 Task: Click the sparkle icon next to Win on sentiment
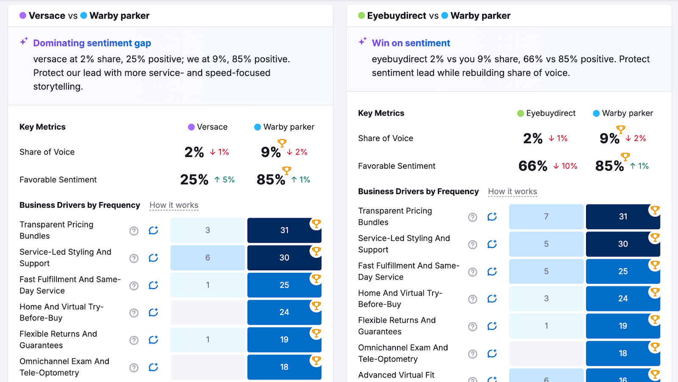pyautogui.click(x=362, y=41)
